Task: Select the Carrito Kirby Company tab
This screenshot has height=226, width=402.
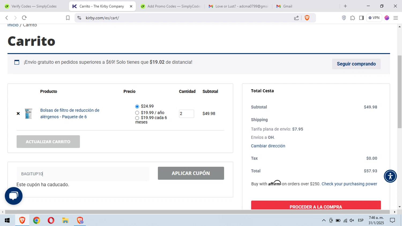Action: click(102, 6)
